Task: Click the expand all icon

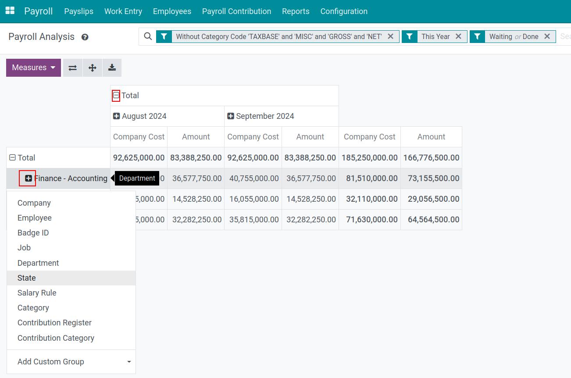Action: click(x=92, y=68)
